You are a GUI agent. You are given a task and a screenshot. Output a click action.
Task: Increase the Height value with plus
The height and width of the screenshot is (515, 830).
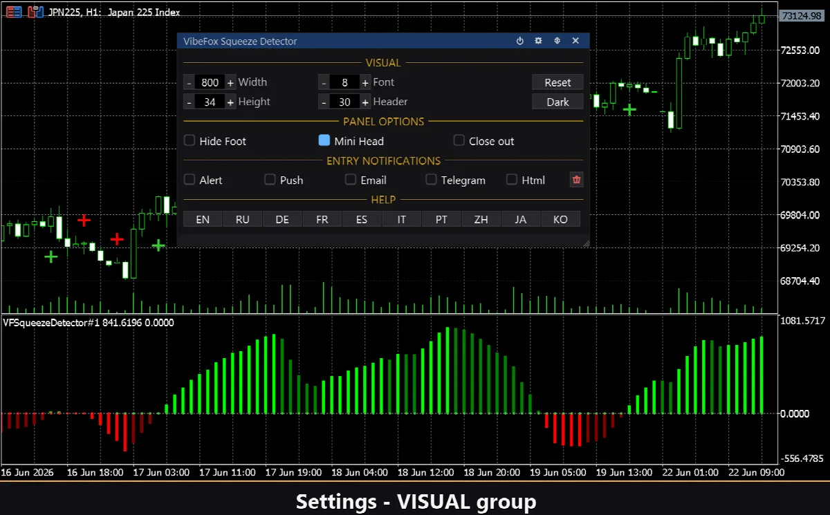click(x=230, y=102)
